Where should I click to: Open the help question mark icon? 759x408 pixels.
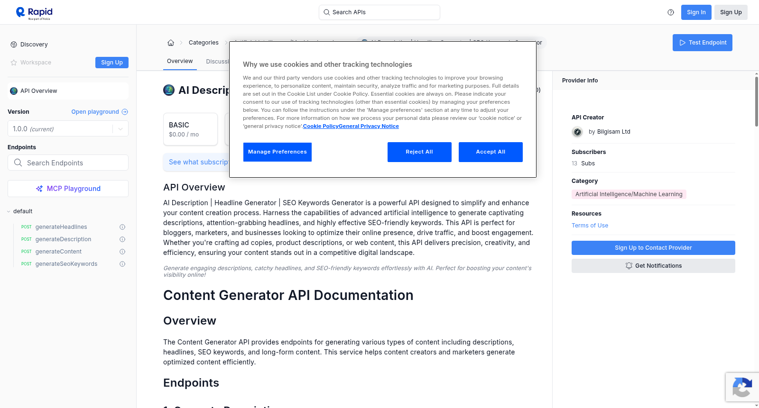pos(671,12)
